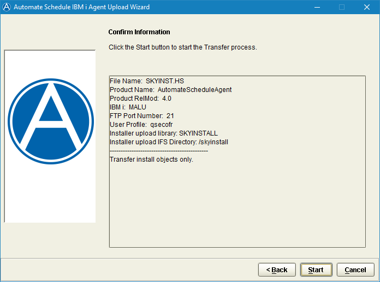Screen dimensions: 380x282
Task: Click the window title text
Action: point(82,7)
